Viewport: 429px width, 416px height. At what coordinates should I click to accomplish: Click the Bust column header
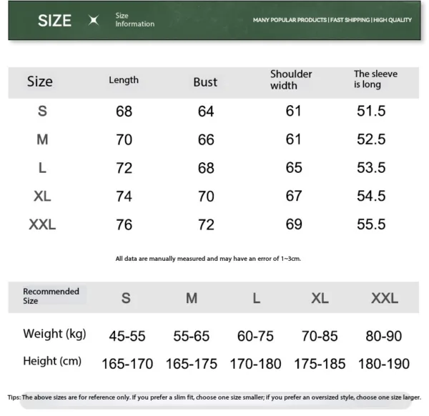[x=205, y=82]
